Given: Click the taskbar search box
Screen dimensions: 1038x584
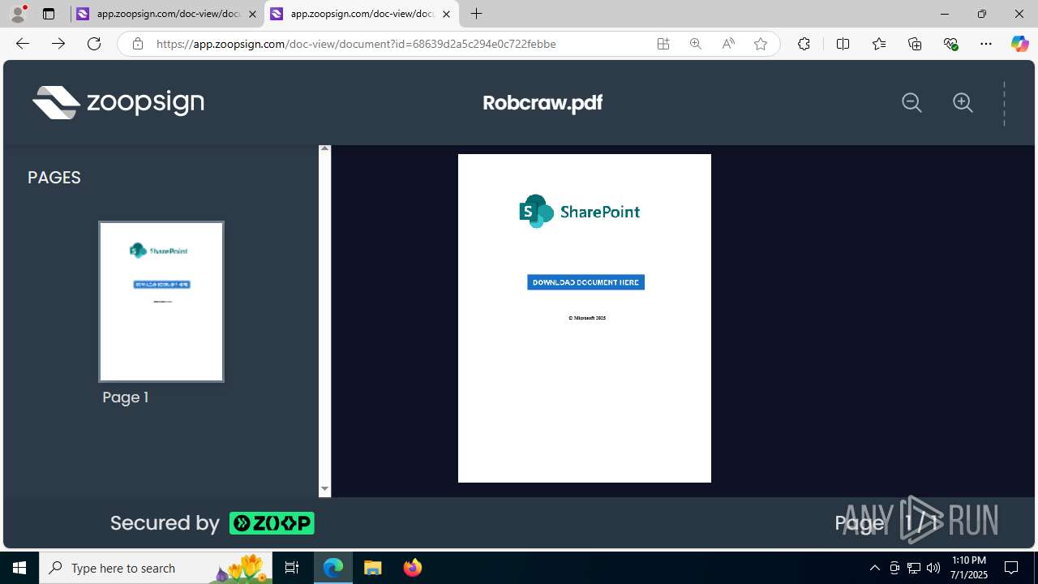Looking at the screenshot, I should 157,568.
